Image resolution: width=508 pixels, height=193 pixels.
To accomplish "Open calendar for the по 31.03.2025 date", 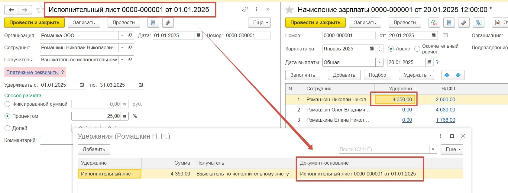I will [141, 85].
